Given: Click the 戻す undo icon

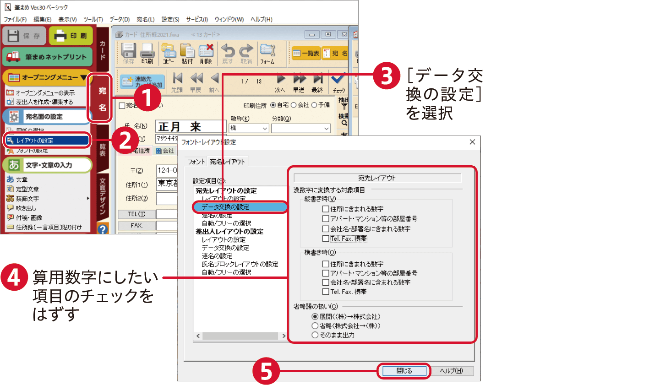Looking at the screenshot, I should tap(228, 54).
